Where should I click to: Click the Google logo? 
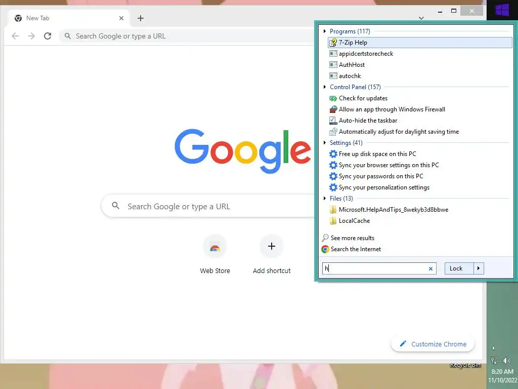coord(243,151)
